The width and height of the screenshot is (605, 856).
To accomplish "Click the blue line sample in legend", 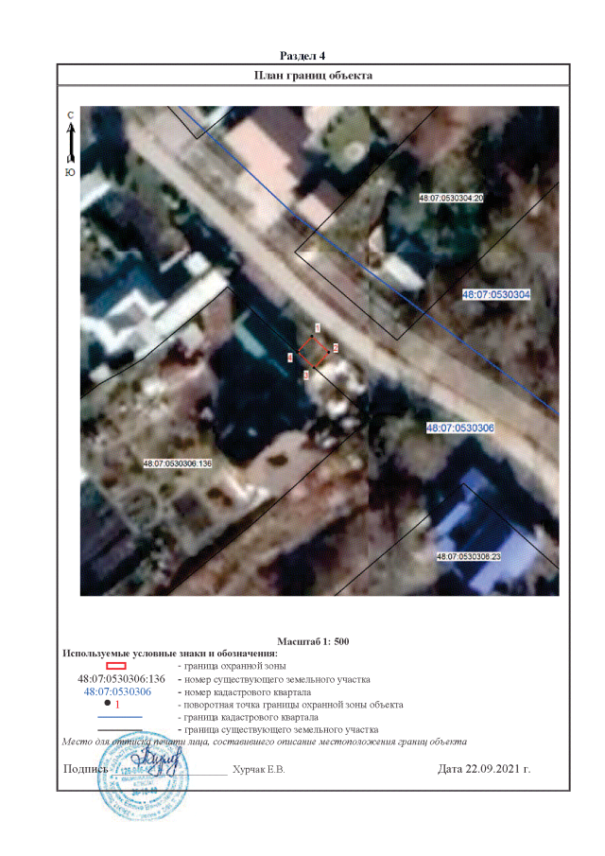I will pos(119,717).
